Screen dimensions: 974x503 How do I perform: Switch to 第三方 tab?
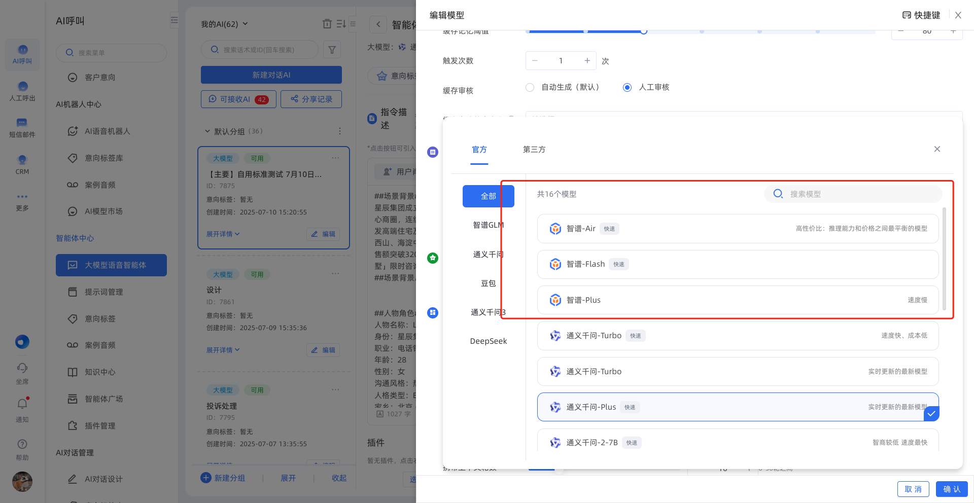[534, 150]
